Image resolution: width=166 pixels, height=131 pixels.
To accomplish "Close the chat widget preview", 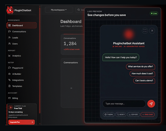I will click(152, 31).
